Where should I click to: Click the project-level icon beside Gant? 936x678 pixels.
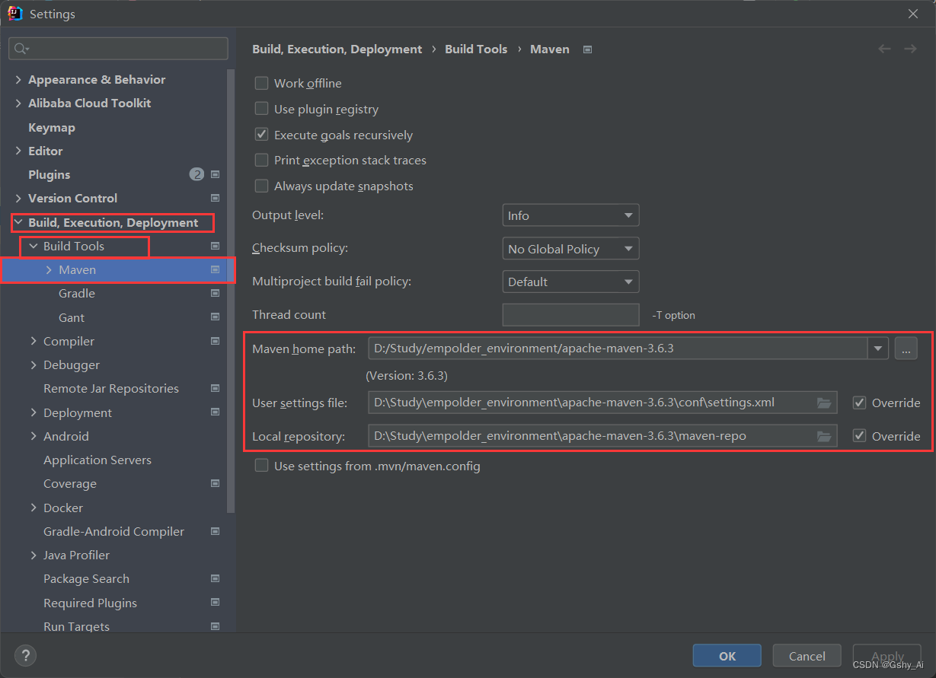coord(216,317)
